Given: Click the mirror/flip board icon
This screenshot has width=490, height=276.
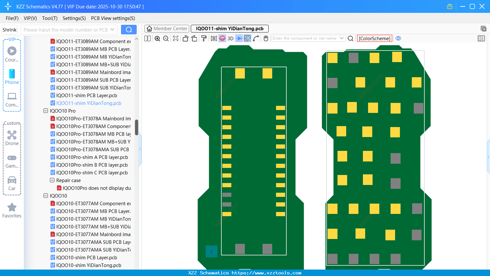Looking at the screenshot, I should [x=214, y=39].
